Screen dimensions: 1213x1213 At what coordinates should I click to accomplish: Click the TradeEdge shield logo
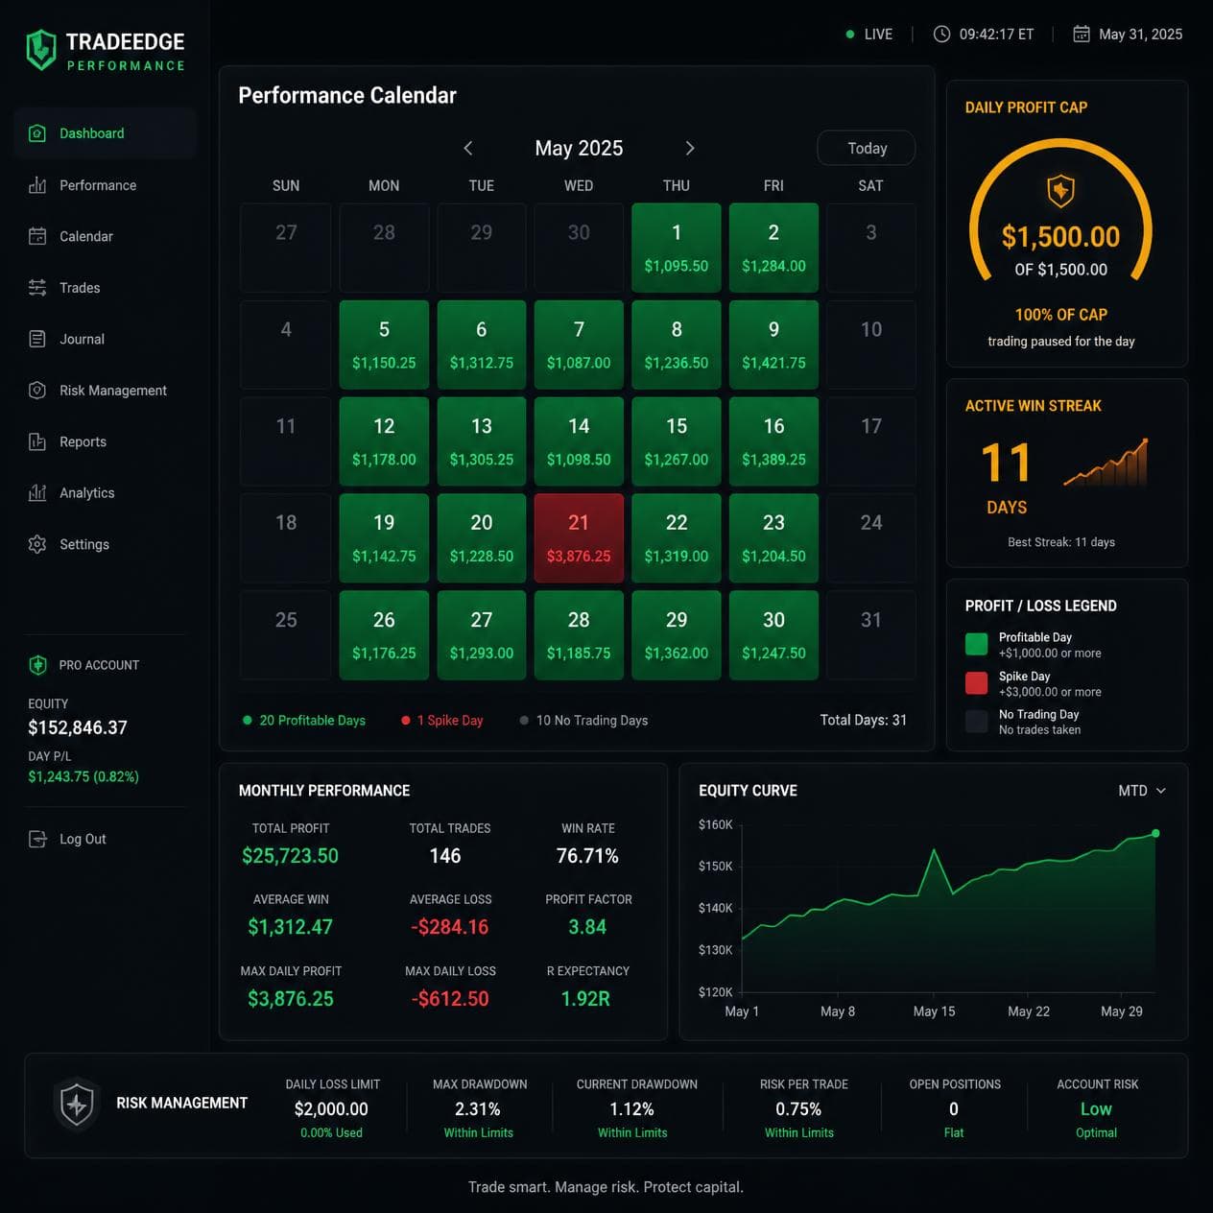pyautogui.click(x=40, y=50)
